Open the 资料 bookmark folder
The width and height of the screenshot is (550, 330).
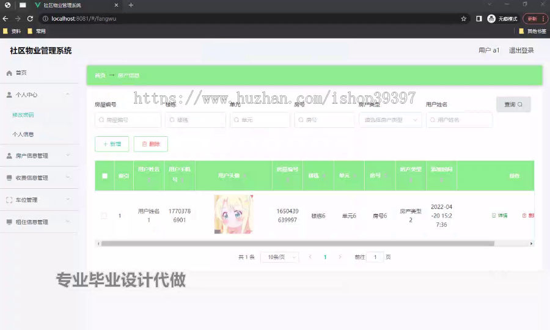[x=12, y=31]
